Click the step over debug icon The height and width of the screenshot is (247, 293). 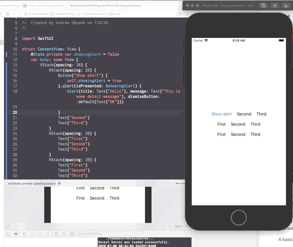[32, 234]
